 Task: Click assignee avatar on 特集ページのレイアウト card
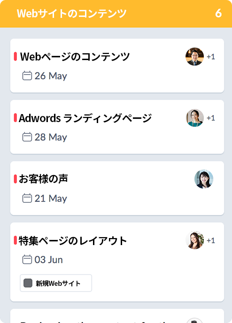[194, 240]
